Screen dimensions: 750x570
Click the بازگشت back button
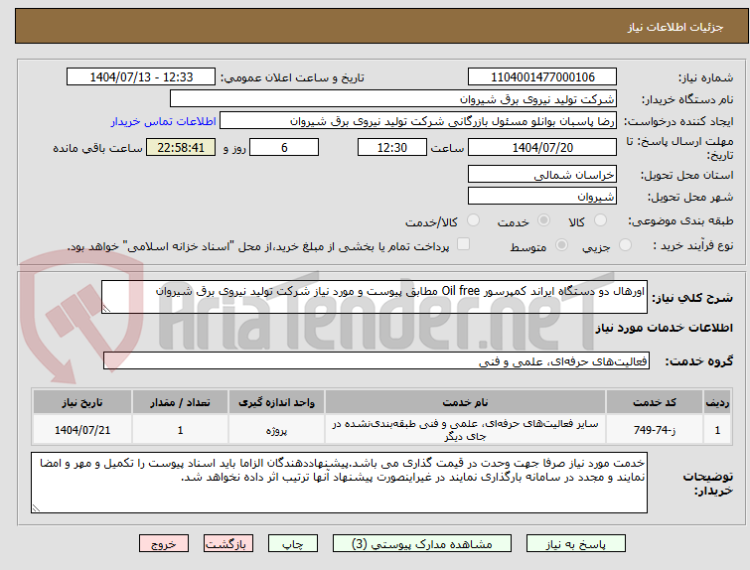228,544
